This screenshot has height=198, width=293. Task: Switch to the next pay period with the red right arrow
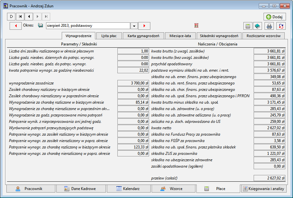click(144, 26)
